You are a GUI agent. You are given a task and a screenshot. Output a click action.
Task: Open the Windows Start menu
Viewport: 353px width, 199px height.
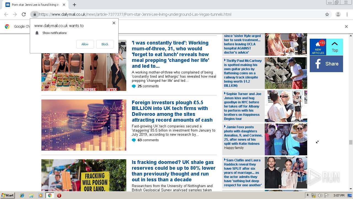click(x=7, y=195)
